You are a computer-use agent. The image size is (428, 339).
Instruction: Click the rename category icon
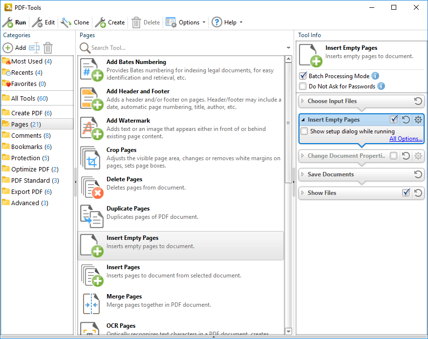34,48
